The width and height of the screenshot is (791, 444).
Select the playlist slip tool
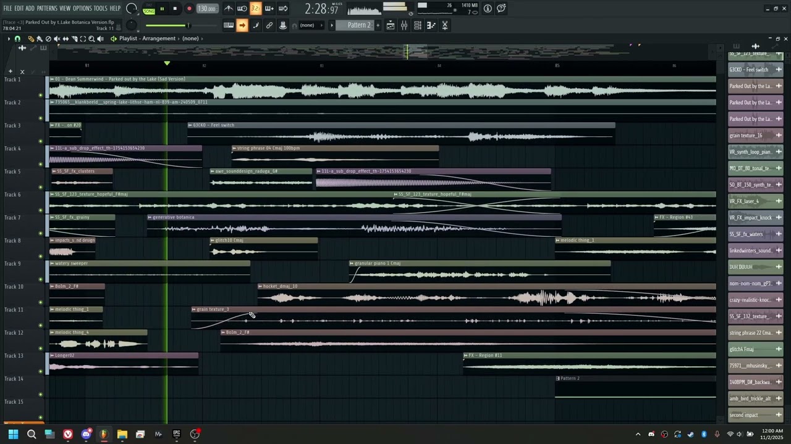pyautogui.click(x=66, y=39)
